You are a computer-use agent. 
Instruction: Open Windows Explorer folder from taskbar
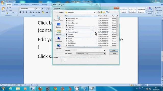(x=18, y=89)
